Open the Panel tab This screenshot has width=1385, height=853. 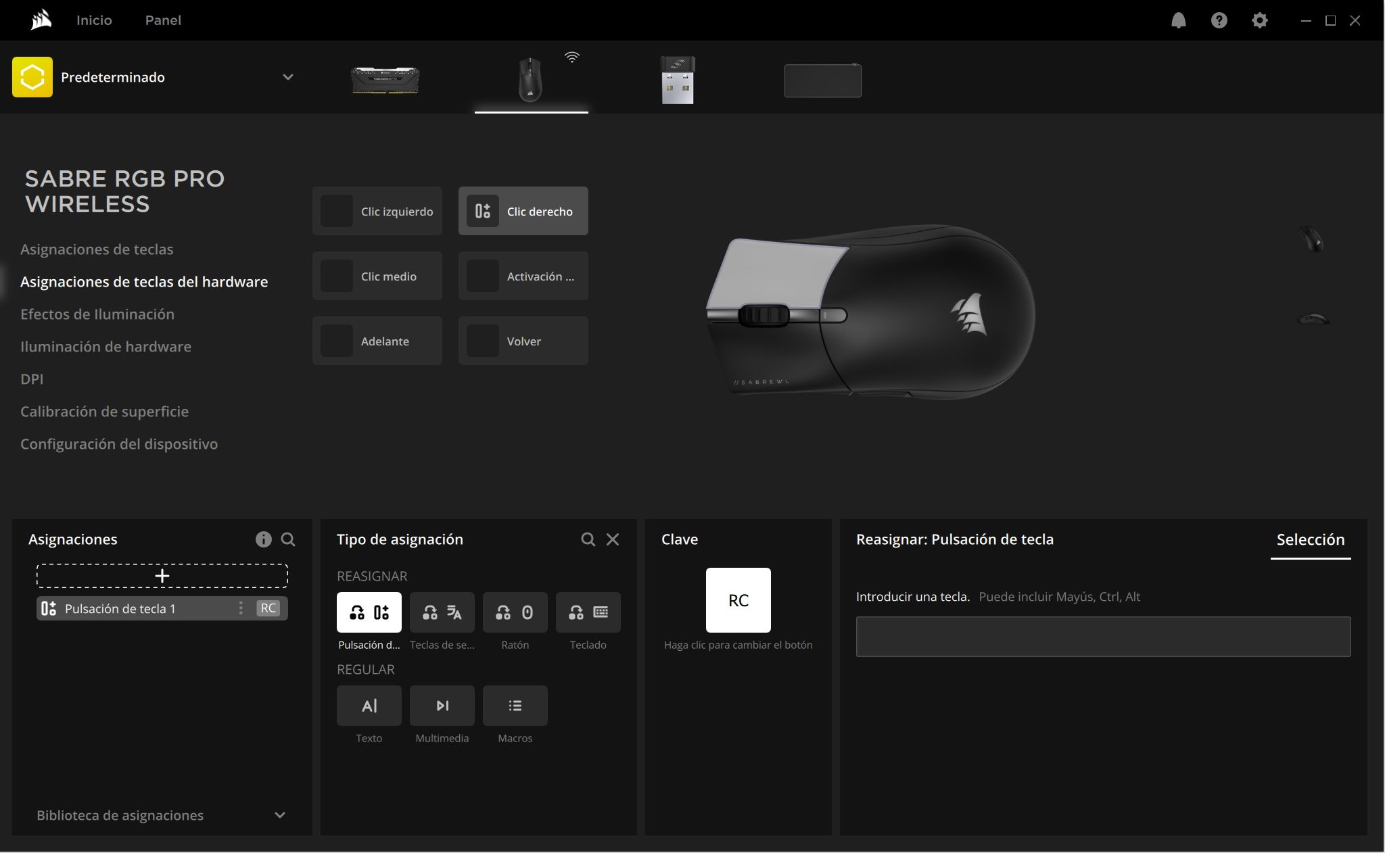(x=163, y=20)
